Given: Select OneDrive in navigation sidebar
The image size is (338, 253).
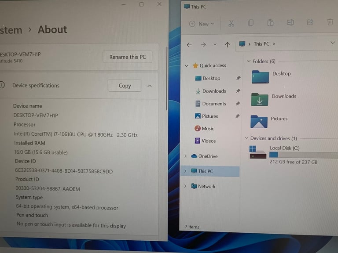Looking at the screenshot, I should [x=204, y=156].
